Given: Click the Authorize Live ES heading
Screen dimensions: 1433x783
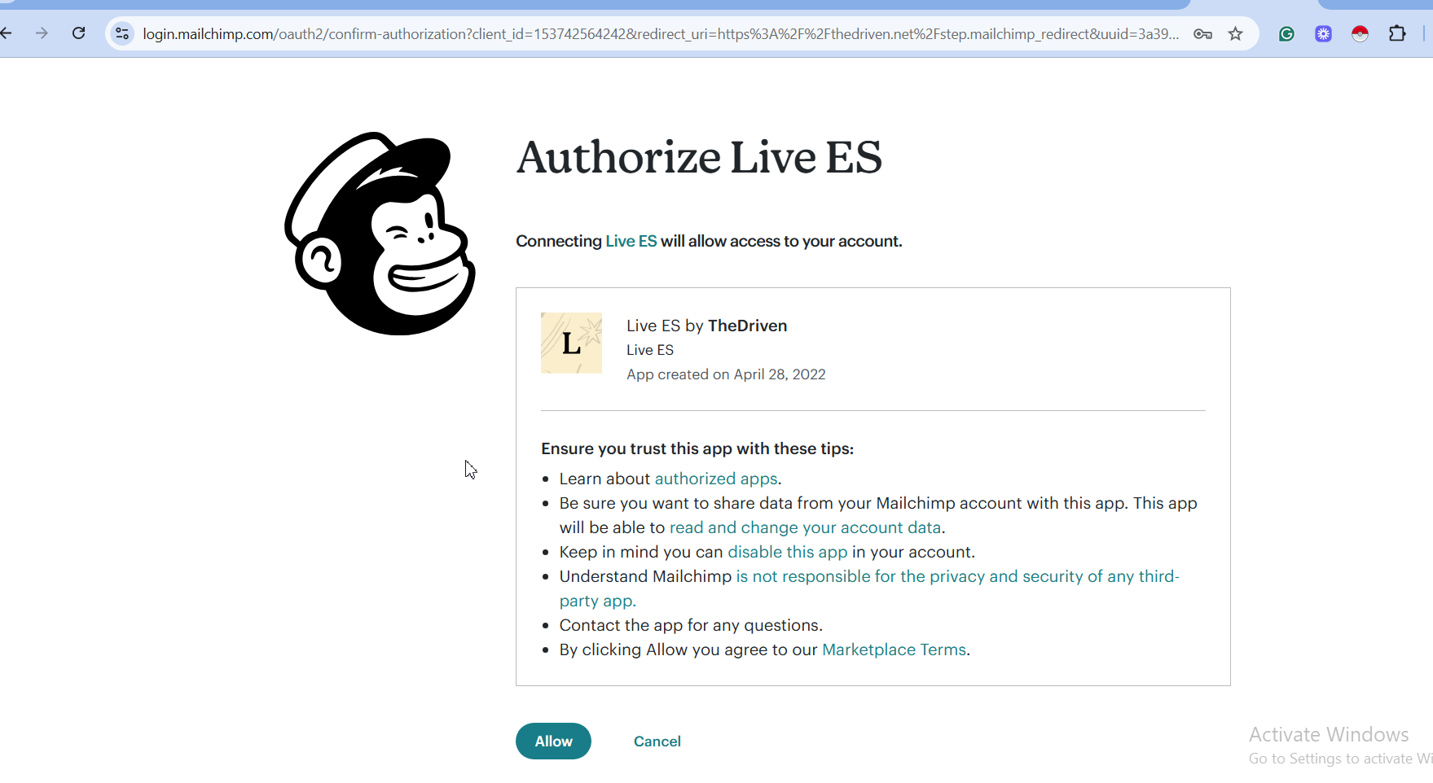Looking at the screenshot, I should pyautogui.click(x=699, y=157).
